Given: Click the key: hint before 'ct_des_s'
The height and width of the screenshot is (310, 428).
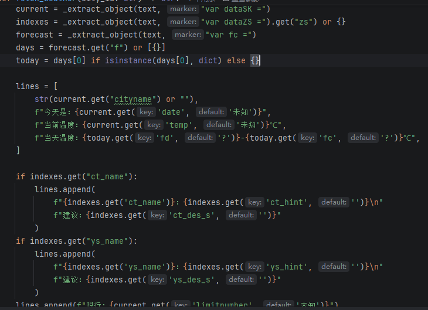Looking at the screenshot, I should 158,215.
